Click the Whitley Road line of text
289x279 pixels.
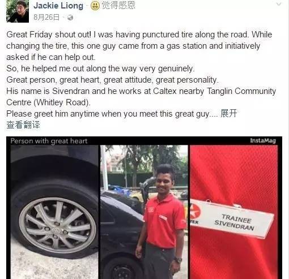click(x=48, y=102)
